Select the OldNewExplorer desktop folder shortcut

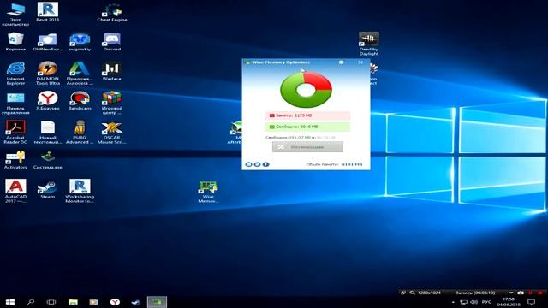(x=48, y=43)
